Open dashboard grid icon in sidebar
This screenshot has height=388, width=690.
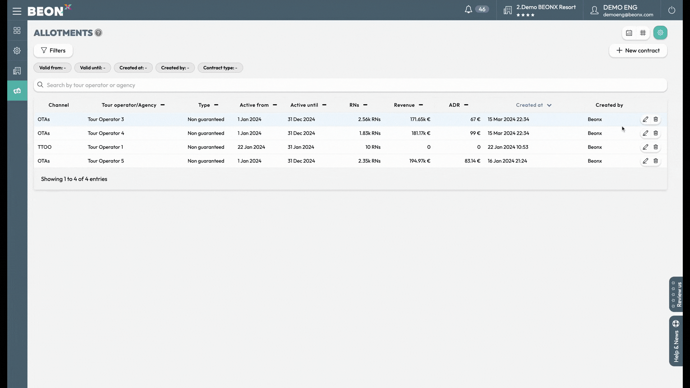pos(17,31)
